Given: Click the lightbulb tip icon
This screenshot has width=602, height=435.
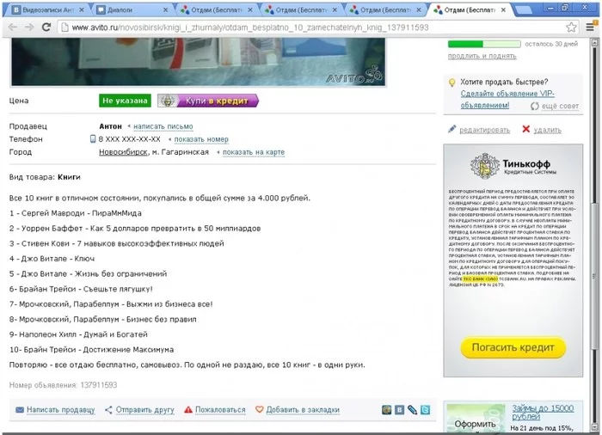Looking at the screenshot, I should click(x=451, y=83).
